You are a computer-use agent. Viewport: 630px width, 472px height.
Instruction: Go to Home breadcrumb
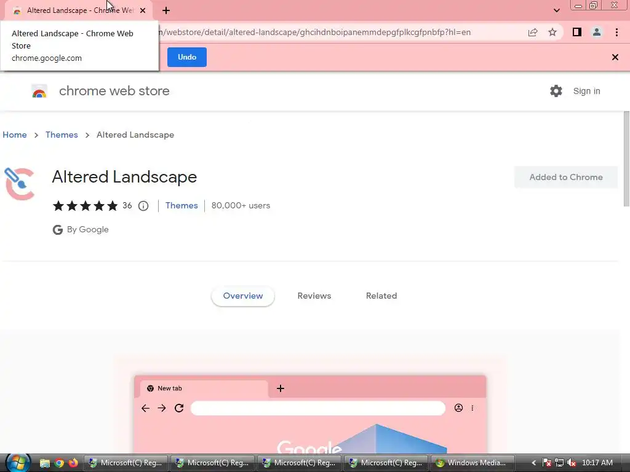tap(15, 135)
